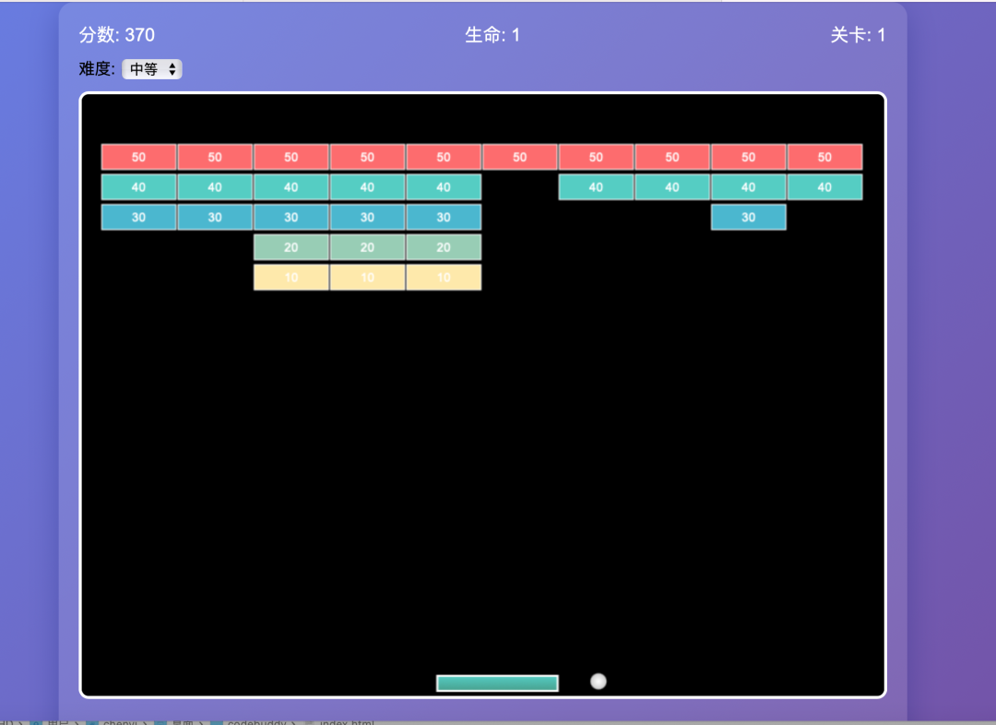Click the white ball beside the paddle
The width and height of the screenshot is (996, 725).
tap(599, 681)
